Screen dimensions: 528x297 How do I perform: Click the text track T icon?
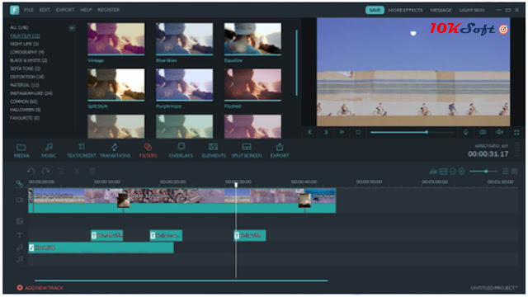click(20, 234)
